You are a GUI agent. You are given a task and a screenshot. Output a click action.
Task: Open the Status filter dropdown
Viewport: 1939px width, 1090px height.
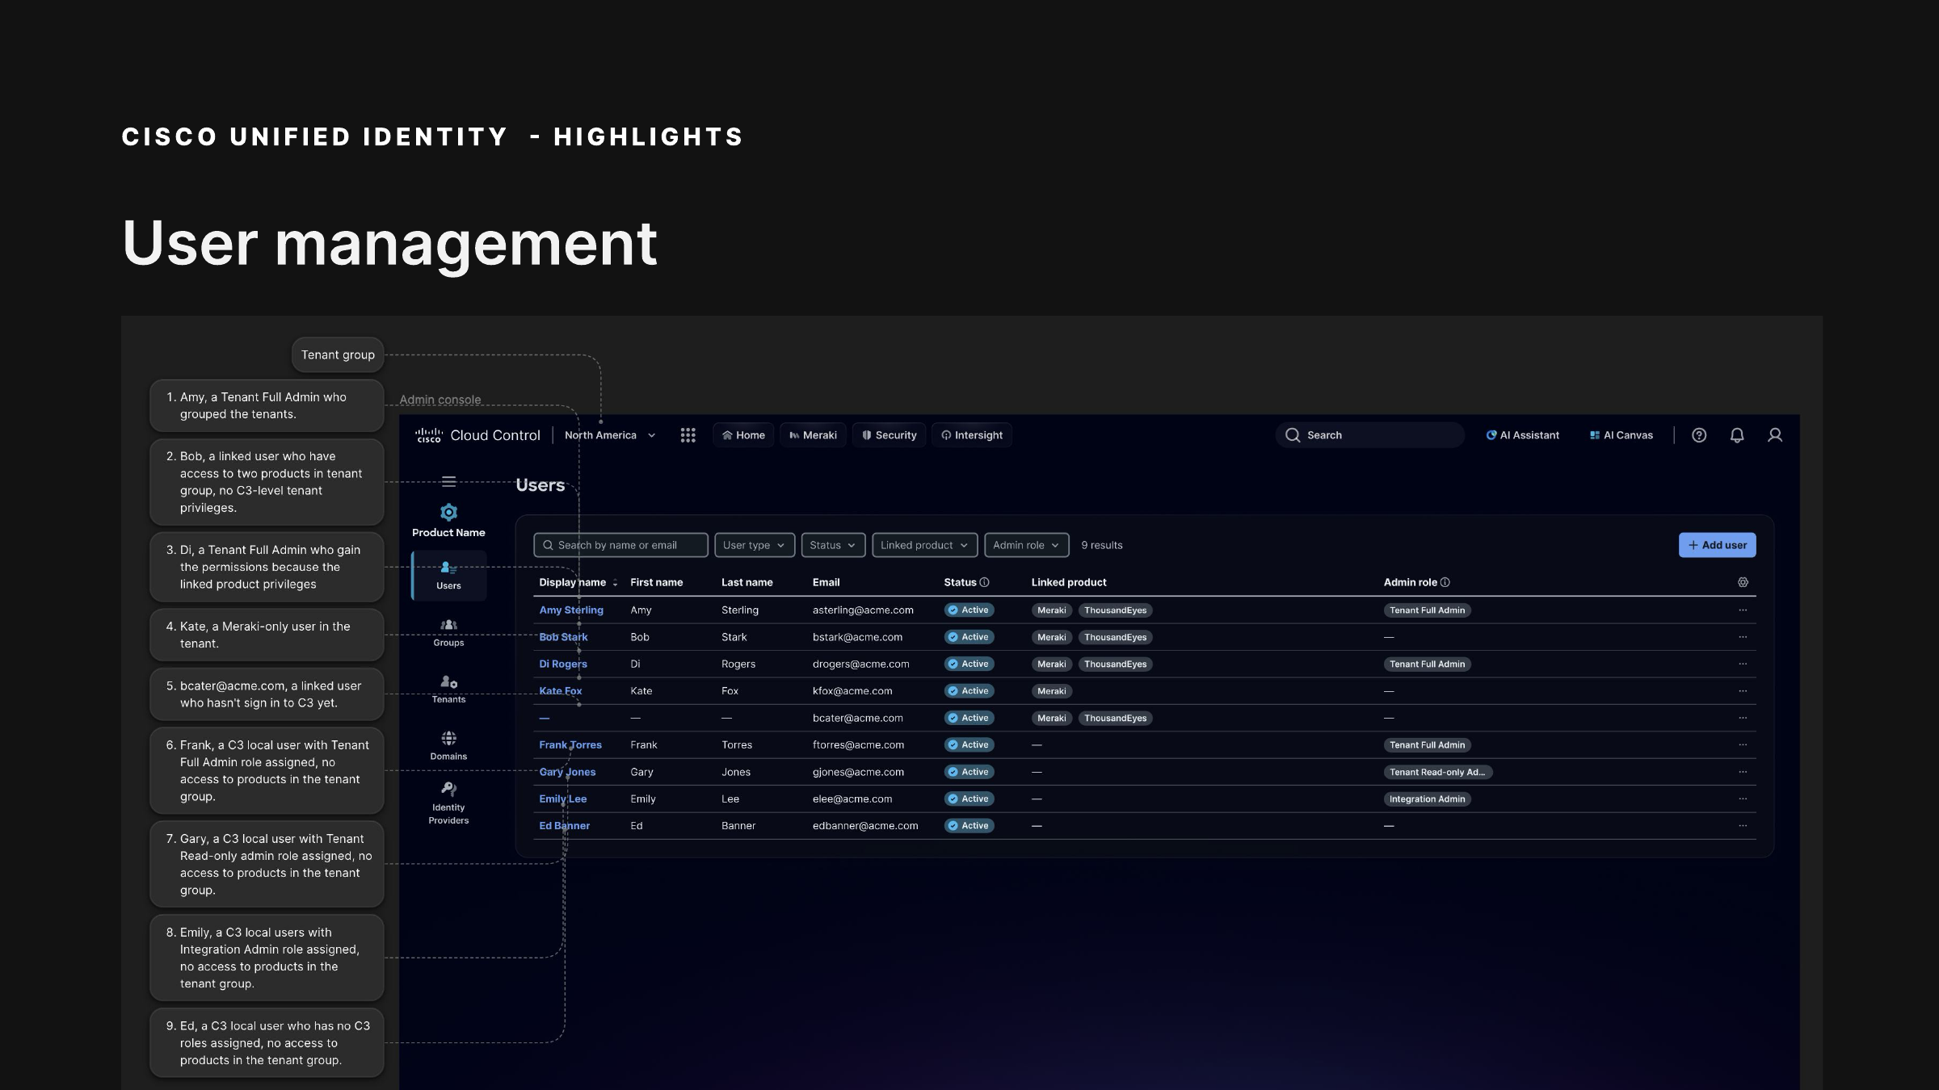(833, 545)
